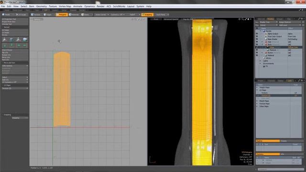Collapse the UV Maps list
This screenshot has width=306, height=172.
pyautogui.click(x=257, y=90)
